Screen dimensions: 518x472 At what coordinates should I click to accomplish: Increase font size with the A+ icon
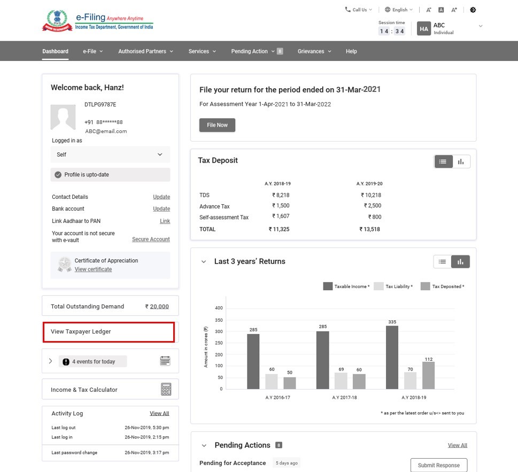coord(454,10)
